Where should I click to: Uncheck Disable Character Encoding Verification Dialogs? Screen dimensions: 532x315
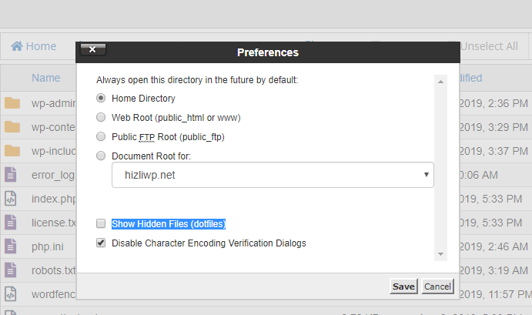[101, 243]
